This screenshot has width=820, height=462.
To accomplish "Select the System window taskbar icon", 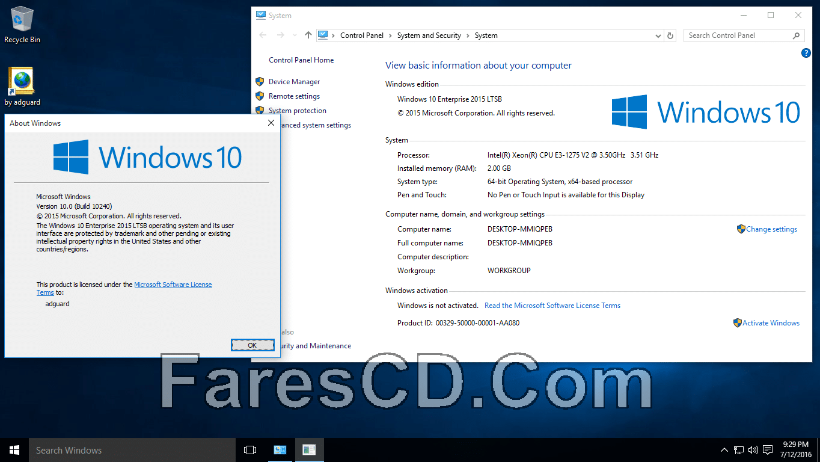I will coord(280,450).
